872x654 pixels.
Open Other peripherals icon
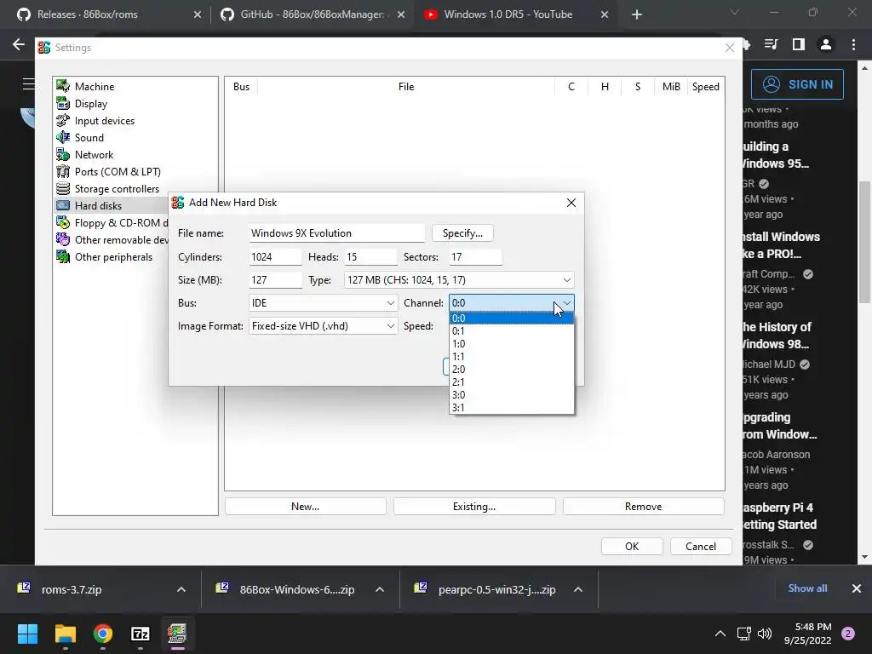[x=63, y=257]
